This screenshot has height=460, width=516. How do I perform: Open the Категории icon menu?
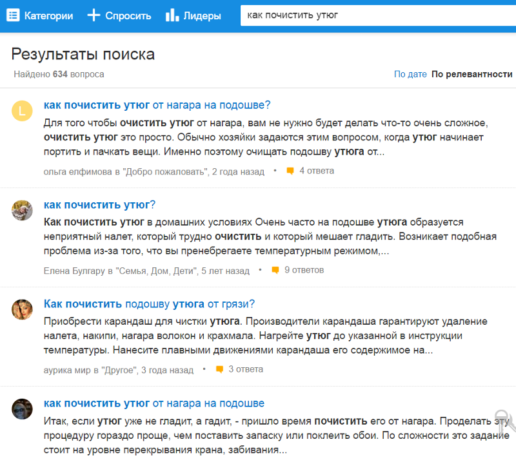(14, 14)
